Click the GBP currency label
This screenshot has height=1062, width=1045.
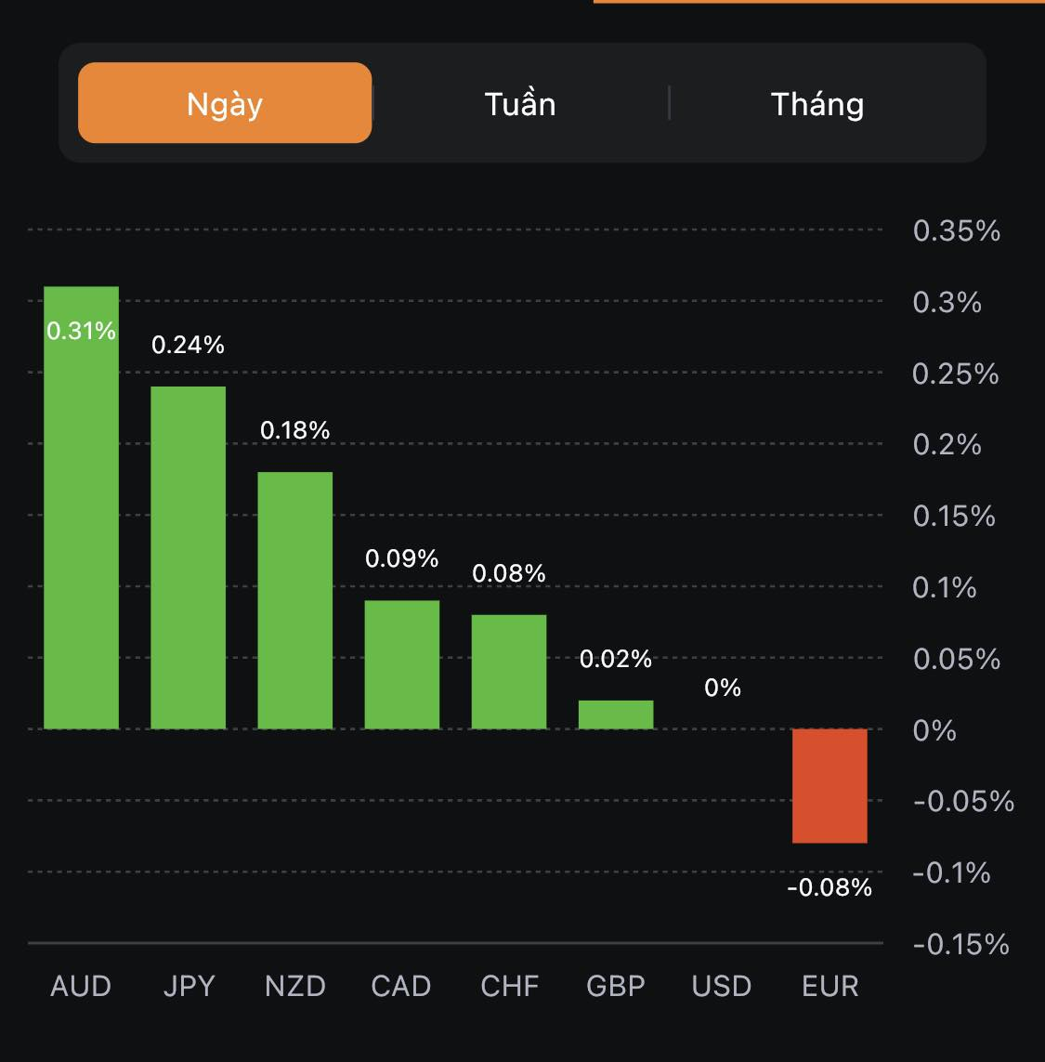[616, 986]
